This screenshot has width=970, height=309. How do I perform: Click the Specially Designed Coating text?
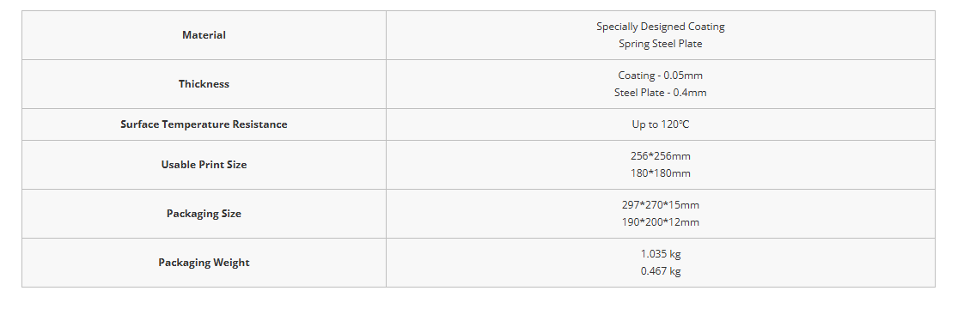tap(660, 27)
